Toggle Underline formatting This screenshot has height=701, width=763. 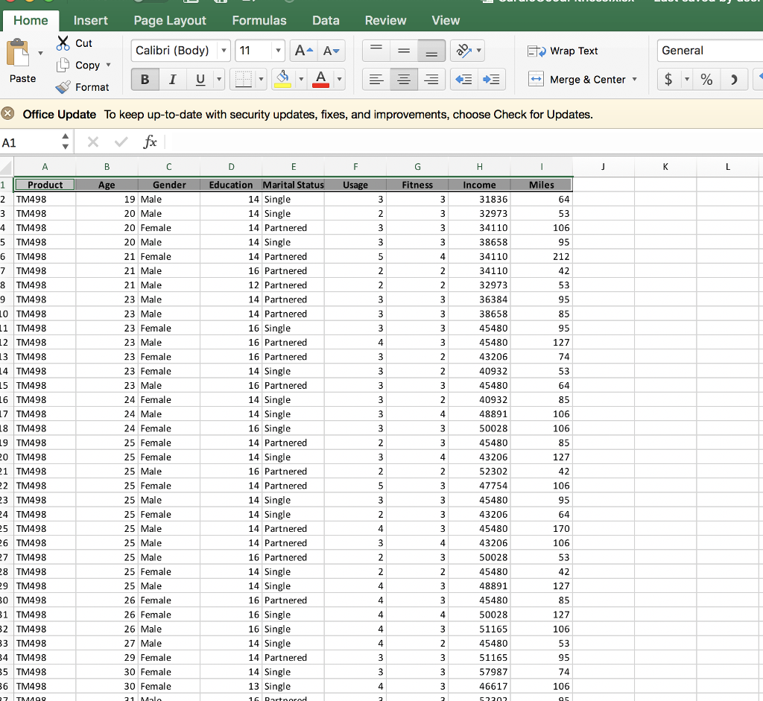coord(200,79)
